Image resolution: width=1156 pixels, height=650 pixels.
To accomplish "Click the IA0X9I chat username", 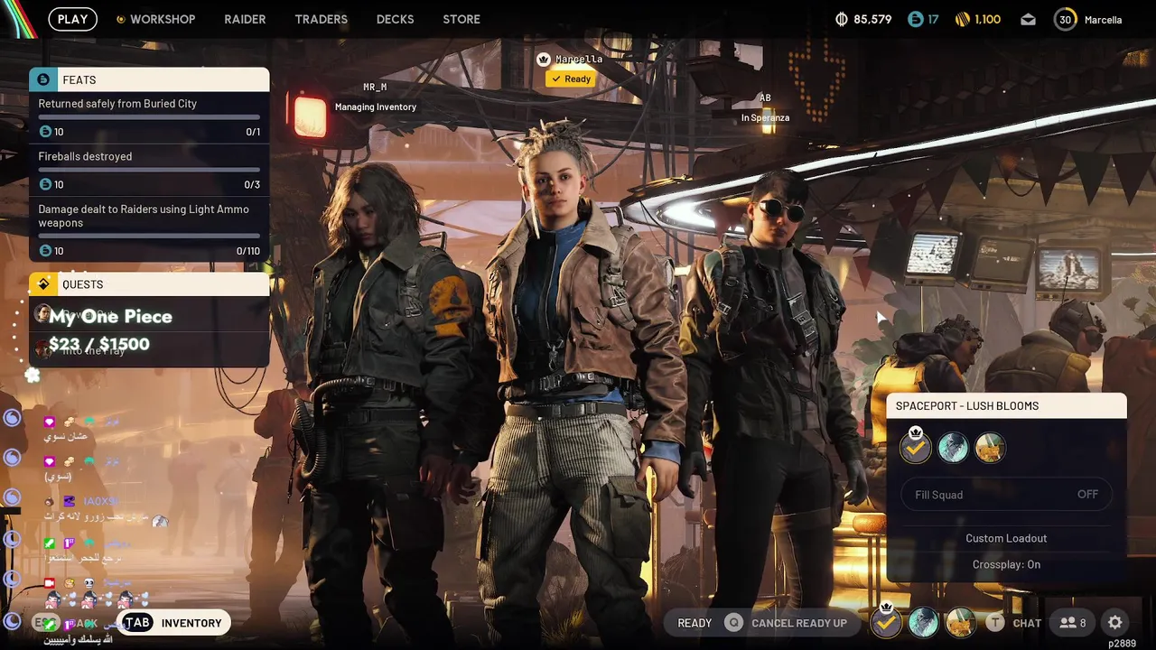I will click(99, 501).
